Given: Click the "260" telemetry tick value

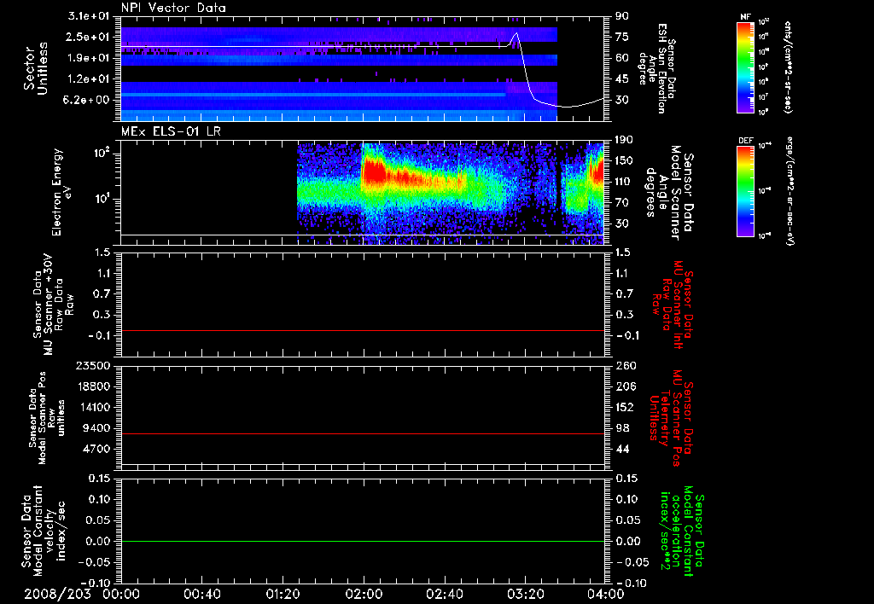Looking at the screenshot, I should (625, 366).
